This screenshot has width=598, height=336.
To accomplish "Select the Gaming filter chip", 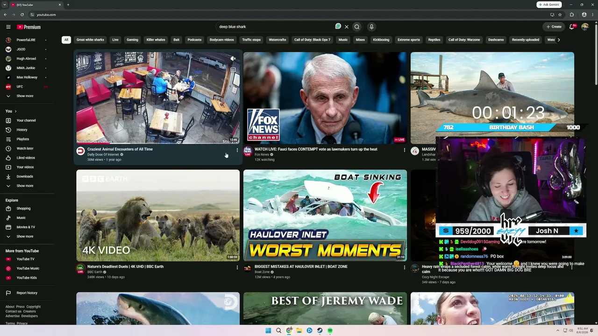I will (x=133, y=40).
